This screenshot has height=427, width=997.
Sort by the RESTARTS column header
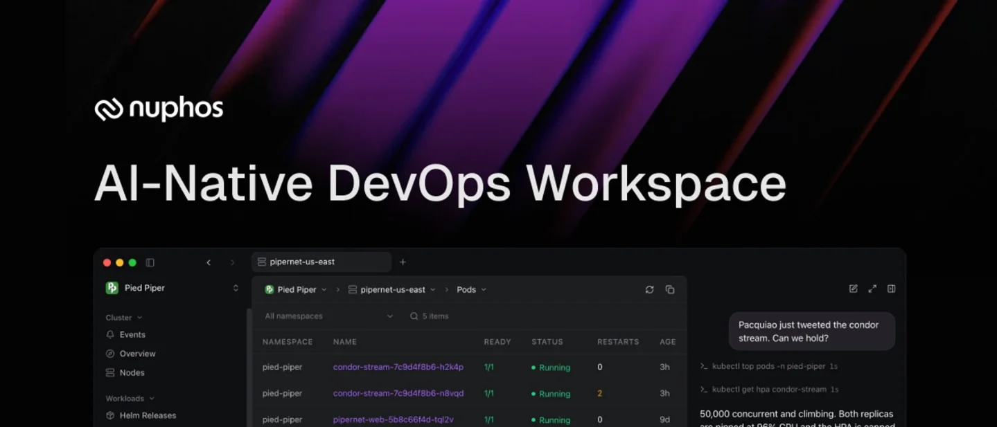pyautogui.click(x=618, y=342)
